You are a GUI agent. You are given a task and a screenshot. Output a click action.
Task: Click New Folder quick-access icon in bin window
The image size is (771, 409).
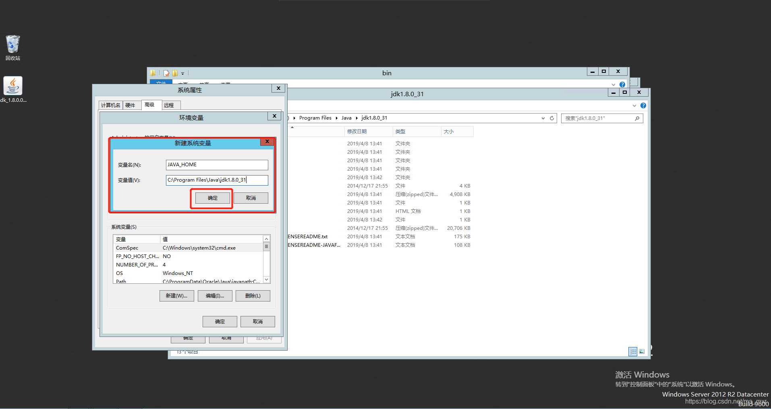pos(175,73)
